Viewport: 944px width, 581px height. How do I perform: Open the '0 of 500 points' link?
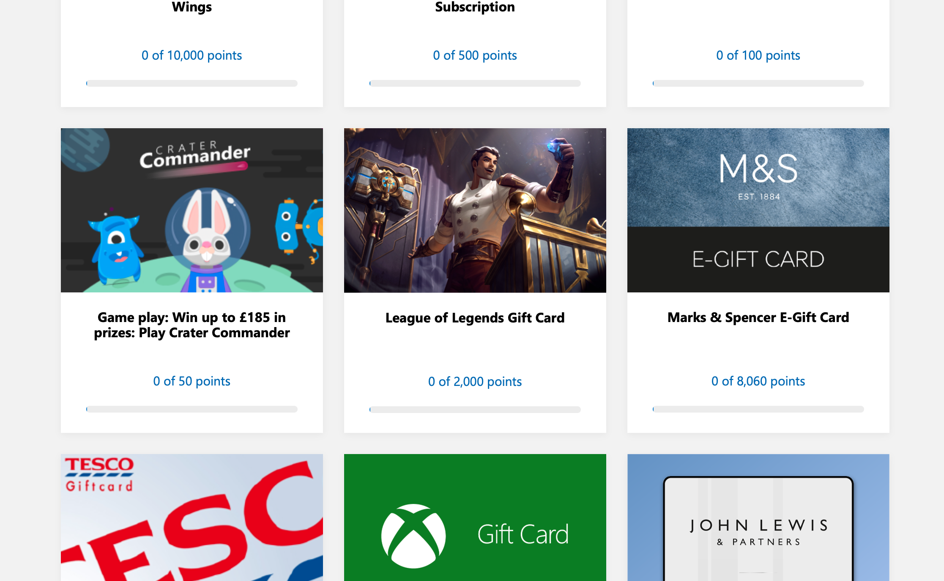(475, 55)
